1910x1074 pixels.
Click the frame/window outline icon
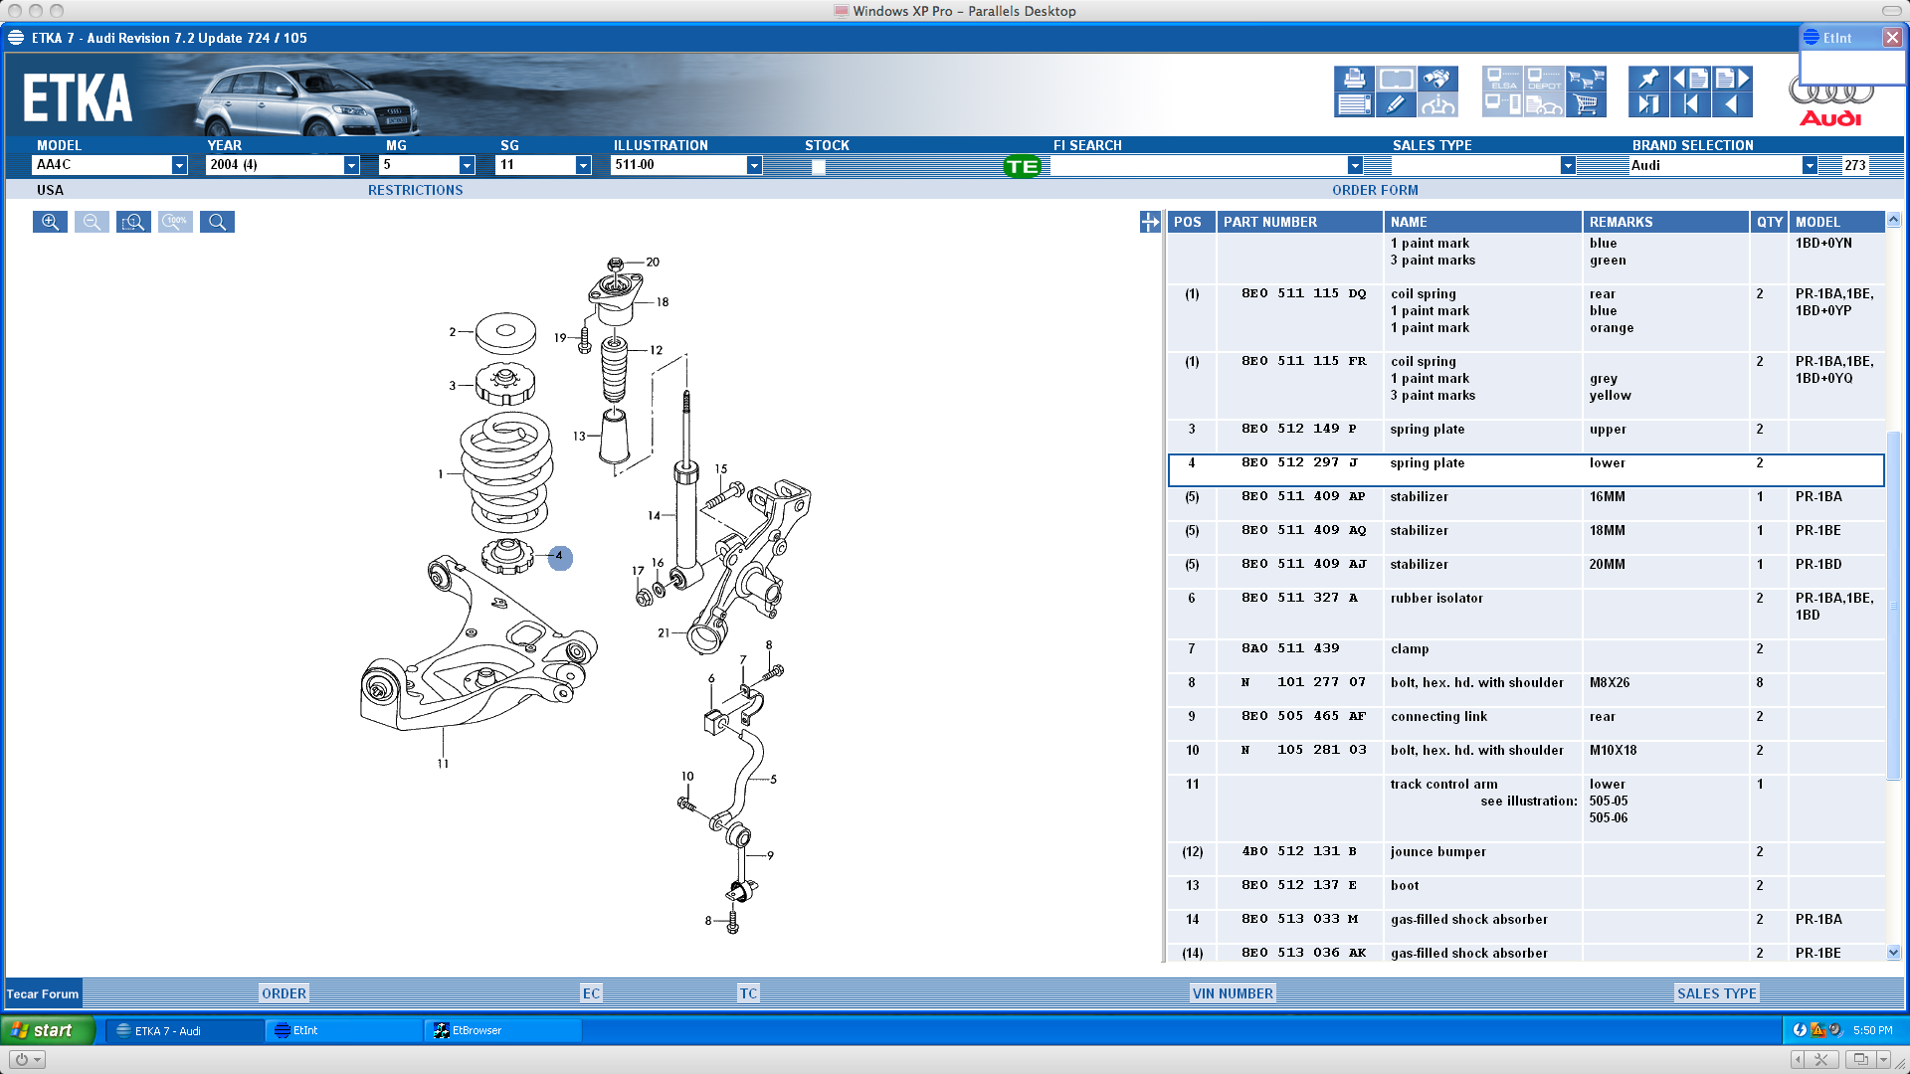point(1396,79)
